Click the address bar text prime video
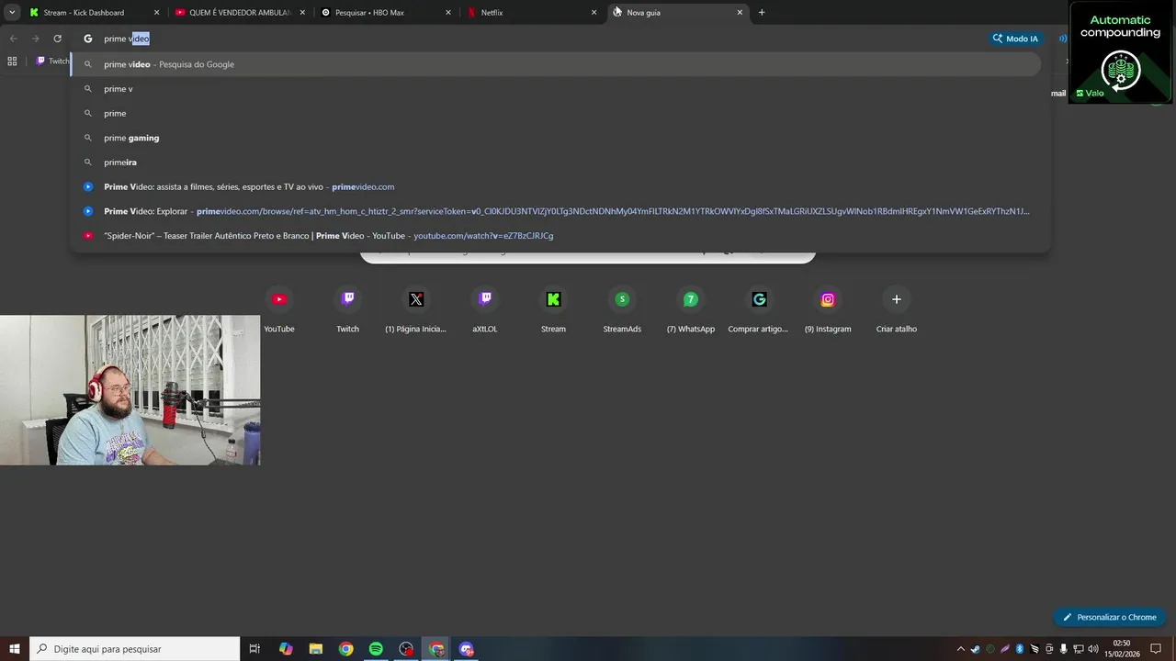 pyautogui.click(x=127, y=39)
